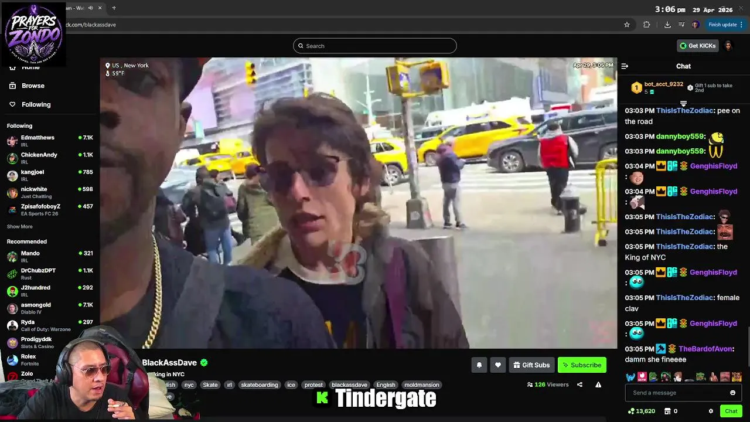Screen dimensions: 750x422
Task: Select the irl stream tag
Action: pos(229,385)
